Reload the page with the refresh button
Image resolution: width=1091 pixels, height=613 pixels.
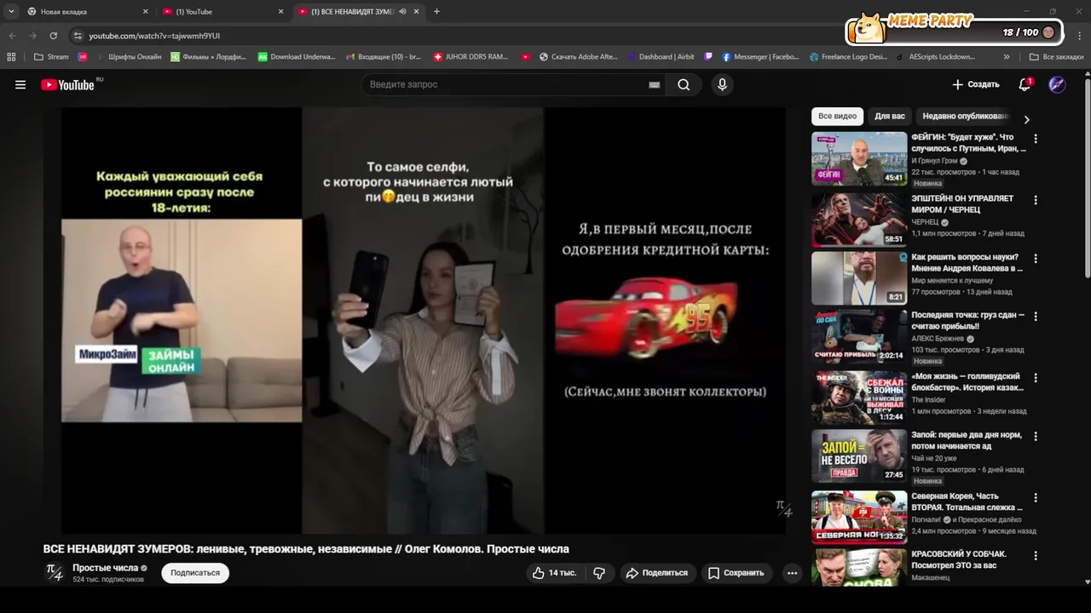[x=54, y=36]
